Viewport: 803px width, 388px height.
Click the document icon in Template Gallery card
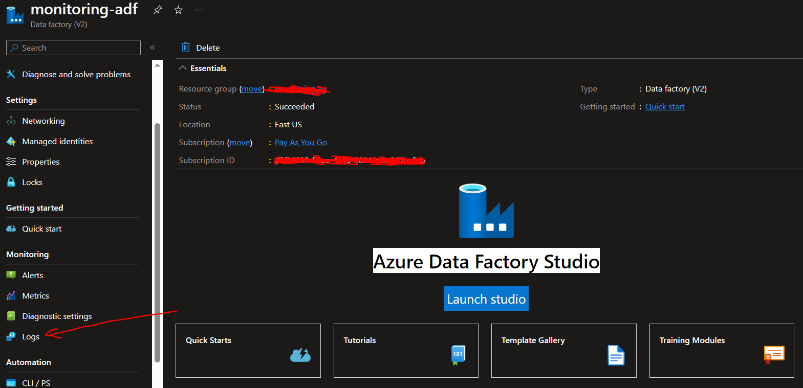(x=616, y=355)
